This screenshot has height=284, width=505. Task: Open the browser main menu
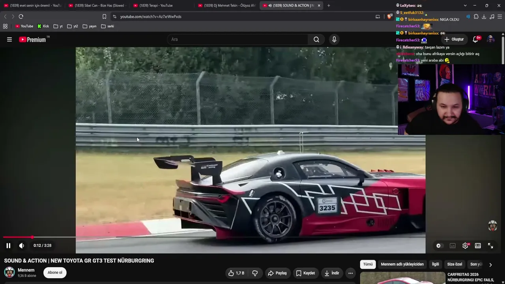[x=500, y=17]
